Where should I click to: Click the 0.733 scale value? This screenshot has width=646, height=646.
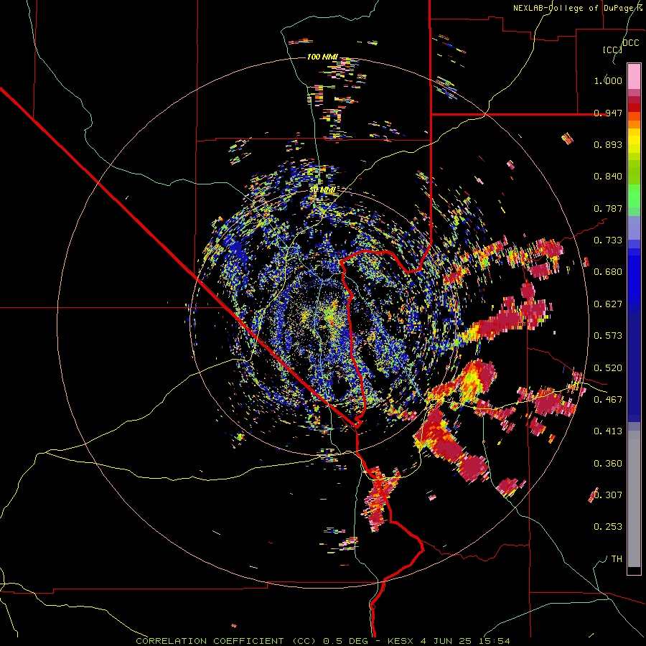coord(608,240)
